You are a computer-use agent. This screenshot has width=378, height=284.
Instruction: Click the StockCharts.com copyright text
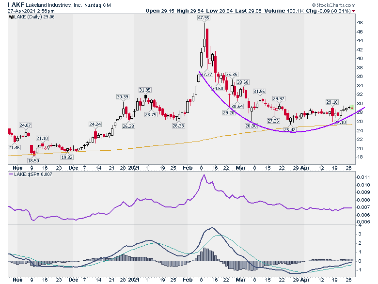point(333,5)
